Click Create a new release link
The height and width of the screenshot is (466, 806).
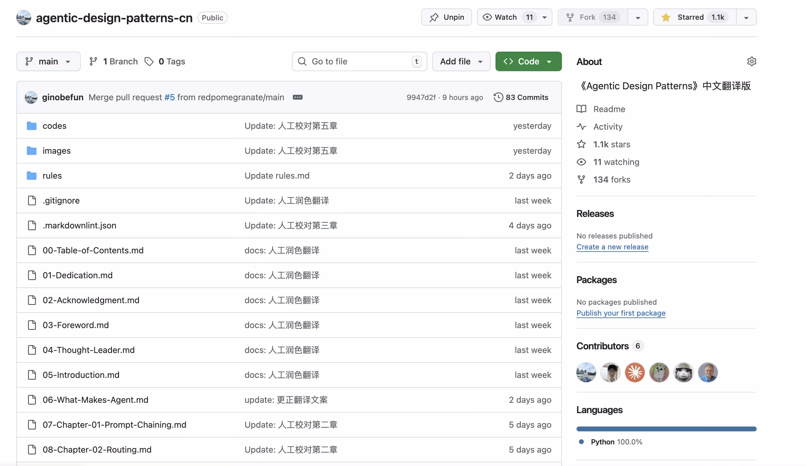pos(612,247)
